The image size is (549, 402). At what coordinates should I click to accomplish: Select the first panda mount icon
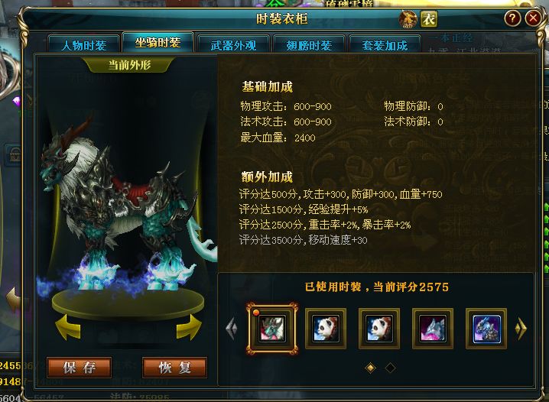[x=326, y=329]
